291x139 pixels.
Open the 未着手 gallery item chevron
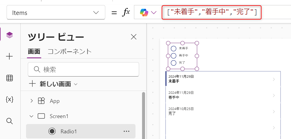tap(274, 79)
